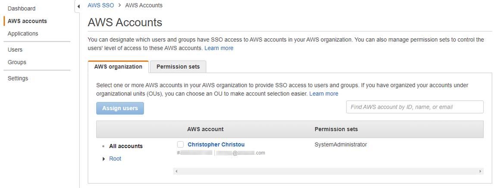Select AWS accounts in the sidebar
The height and width of the screenshot is (188, 495).
coord(27,21)
